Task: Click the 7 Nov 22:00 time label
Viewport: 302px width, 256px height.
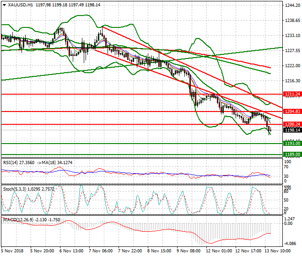Action: tap(130, 251)
